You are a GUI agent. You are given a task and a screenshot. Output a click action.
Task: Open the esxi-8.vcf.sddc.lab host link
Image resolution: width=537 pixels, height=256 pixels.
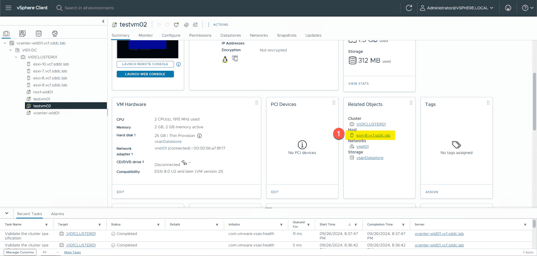[373, 135]
